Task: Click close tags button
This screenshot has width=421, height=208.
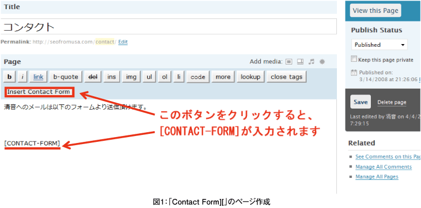Action: point(286,77)
